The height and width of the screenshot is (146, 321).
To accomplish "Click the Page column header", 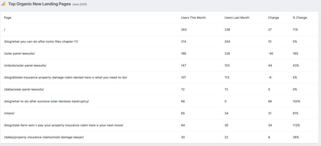I will [8, 18].
